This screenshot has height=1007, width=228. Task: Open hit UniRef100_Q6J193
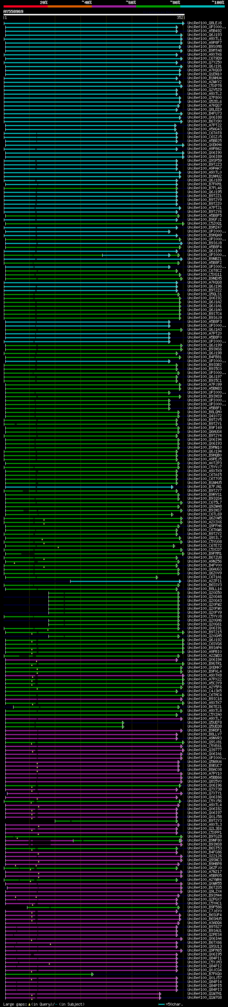pyautogui.click(x=204, y=35)
